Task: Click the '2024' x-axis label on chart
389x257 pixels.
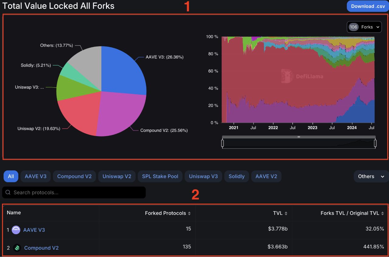Action: (x=352, y=128)
